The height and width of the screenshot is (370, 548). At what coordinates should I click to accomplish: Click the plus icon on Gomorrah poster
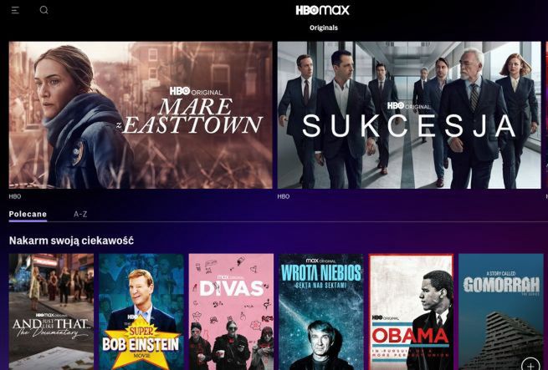pos(530,365)
